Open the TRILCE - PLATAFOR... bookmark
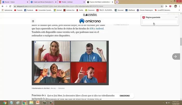Screen dimensions: 182x105 (x=105, y=10)
